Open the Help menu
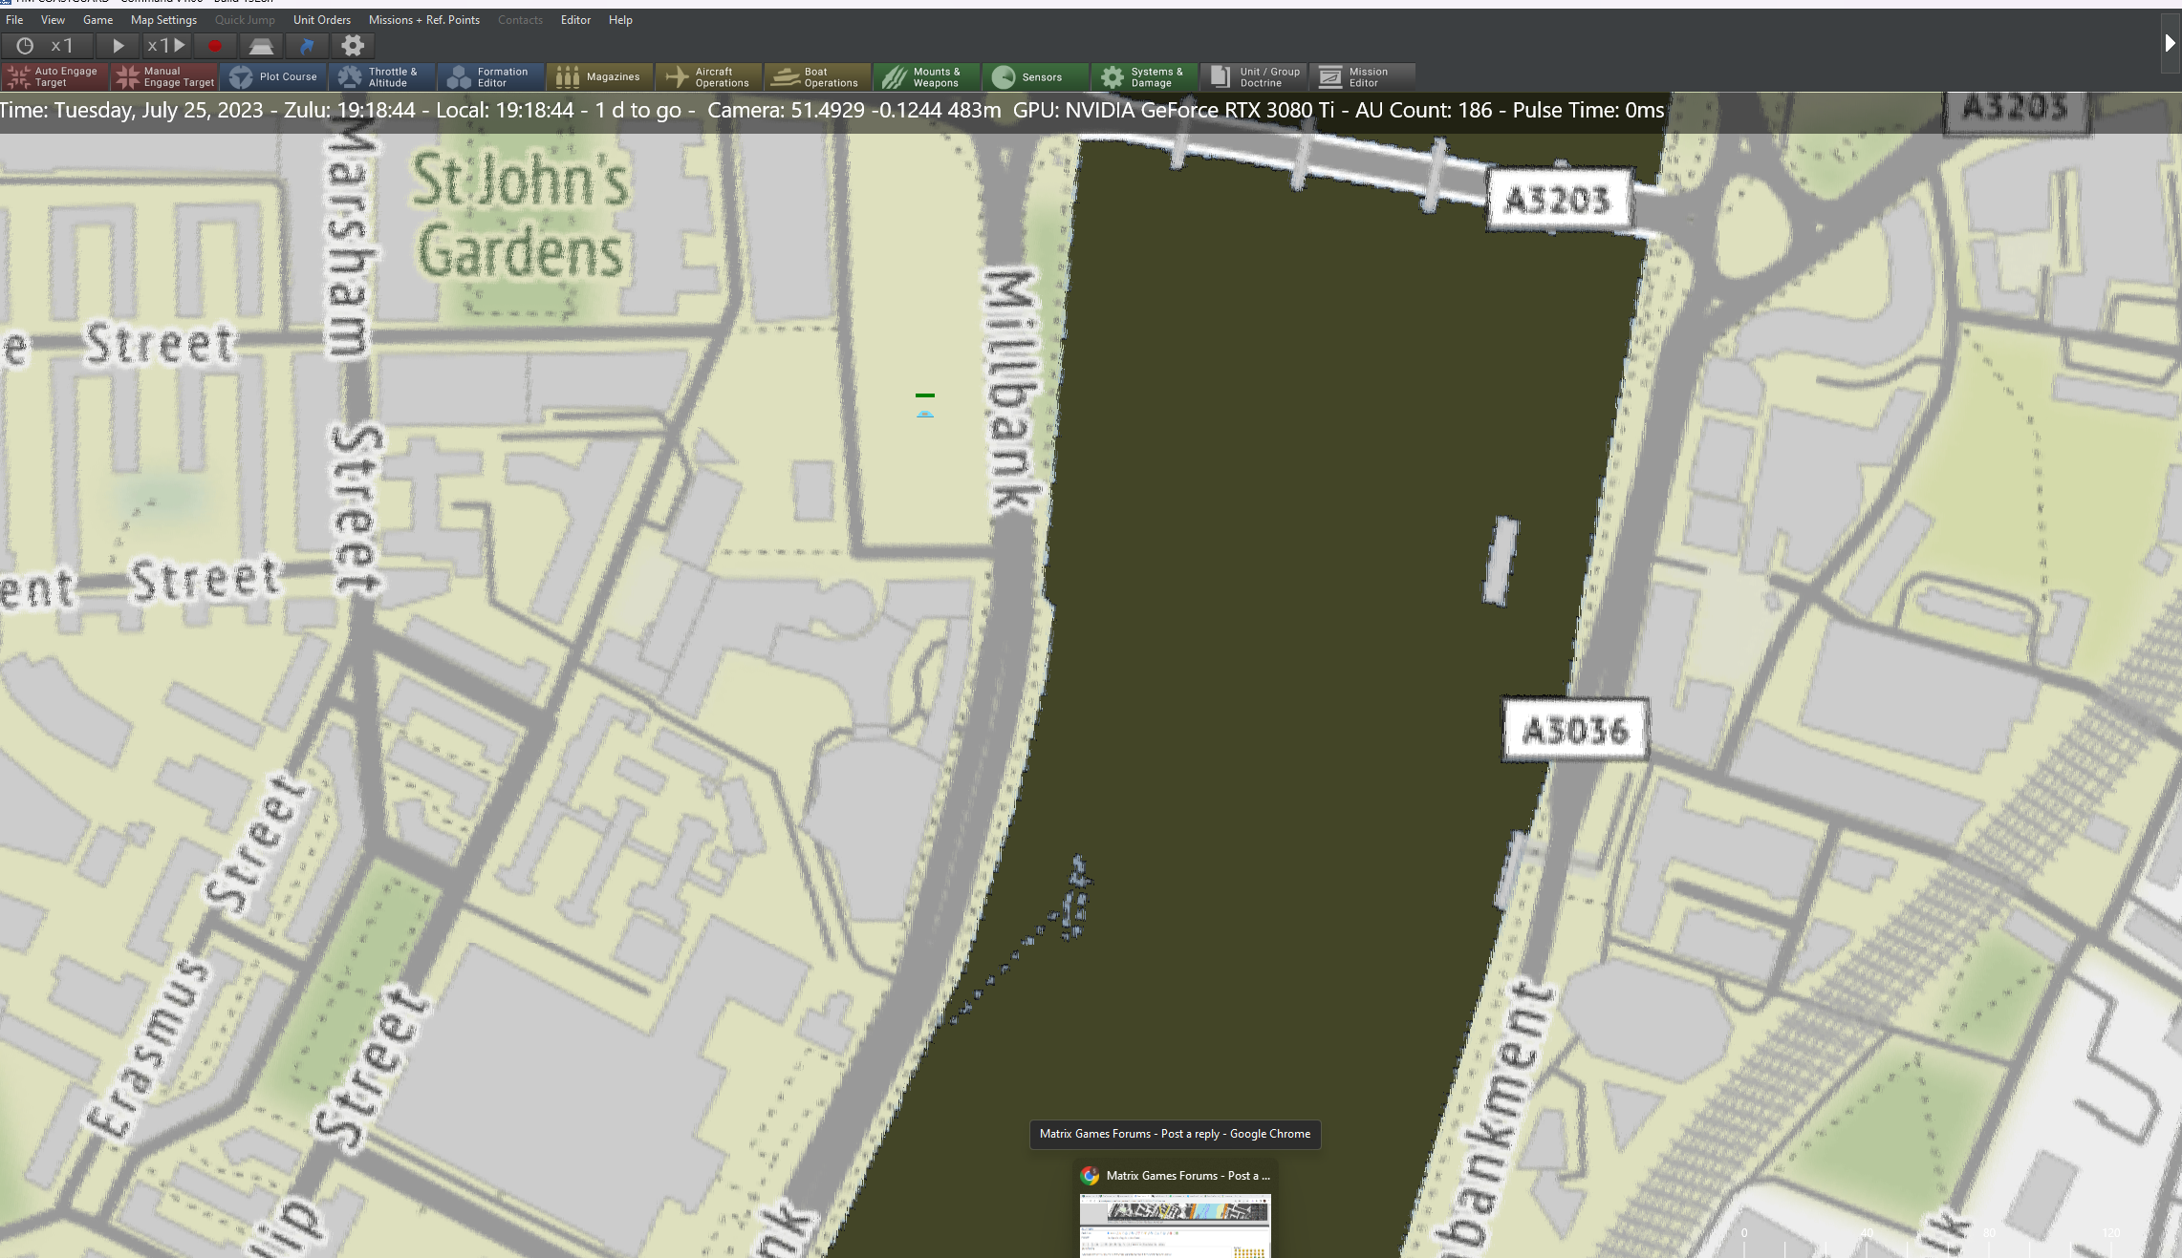 coord(620,20)
